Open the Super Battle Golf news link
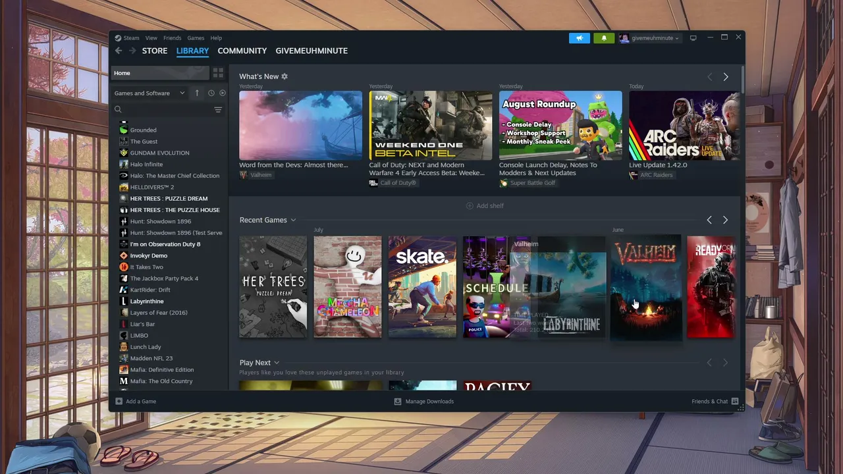The height and width of the screenshot is (474, 843). click(528, 183)
